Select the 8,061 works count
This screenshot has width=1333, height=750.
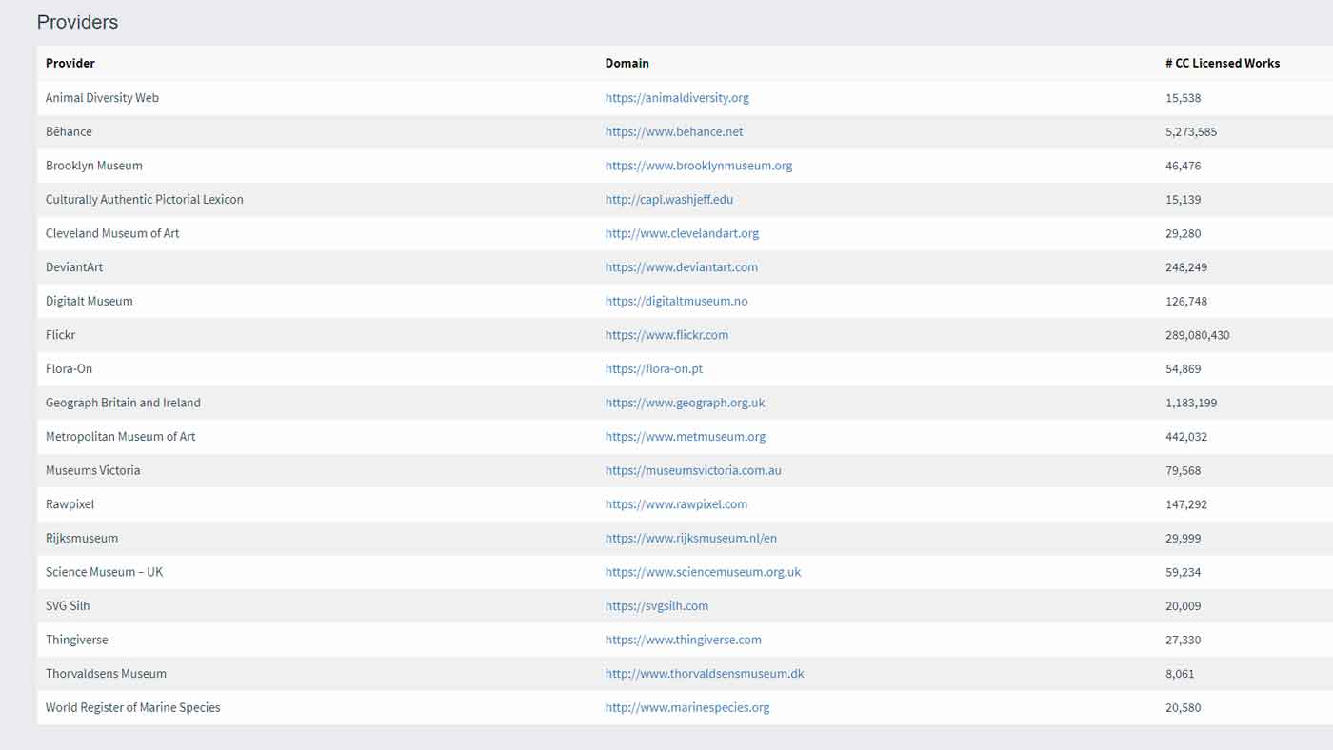pos(1180,674)
